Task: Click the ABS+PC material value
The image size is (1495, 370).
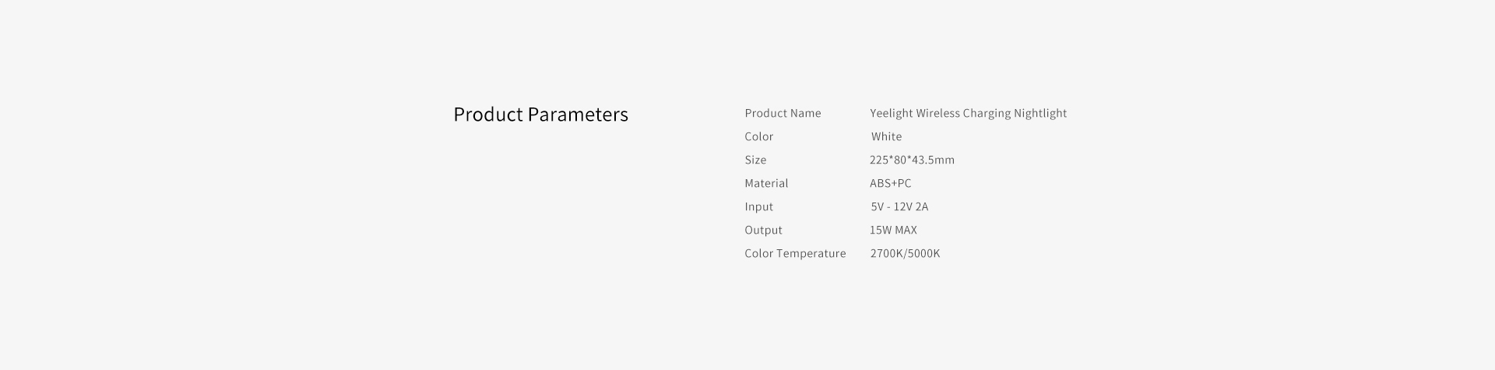Action: (x=890, y=183)
